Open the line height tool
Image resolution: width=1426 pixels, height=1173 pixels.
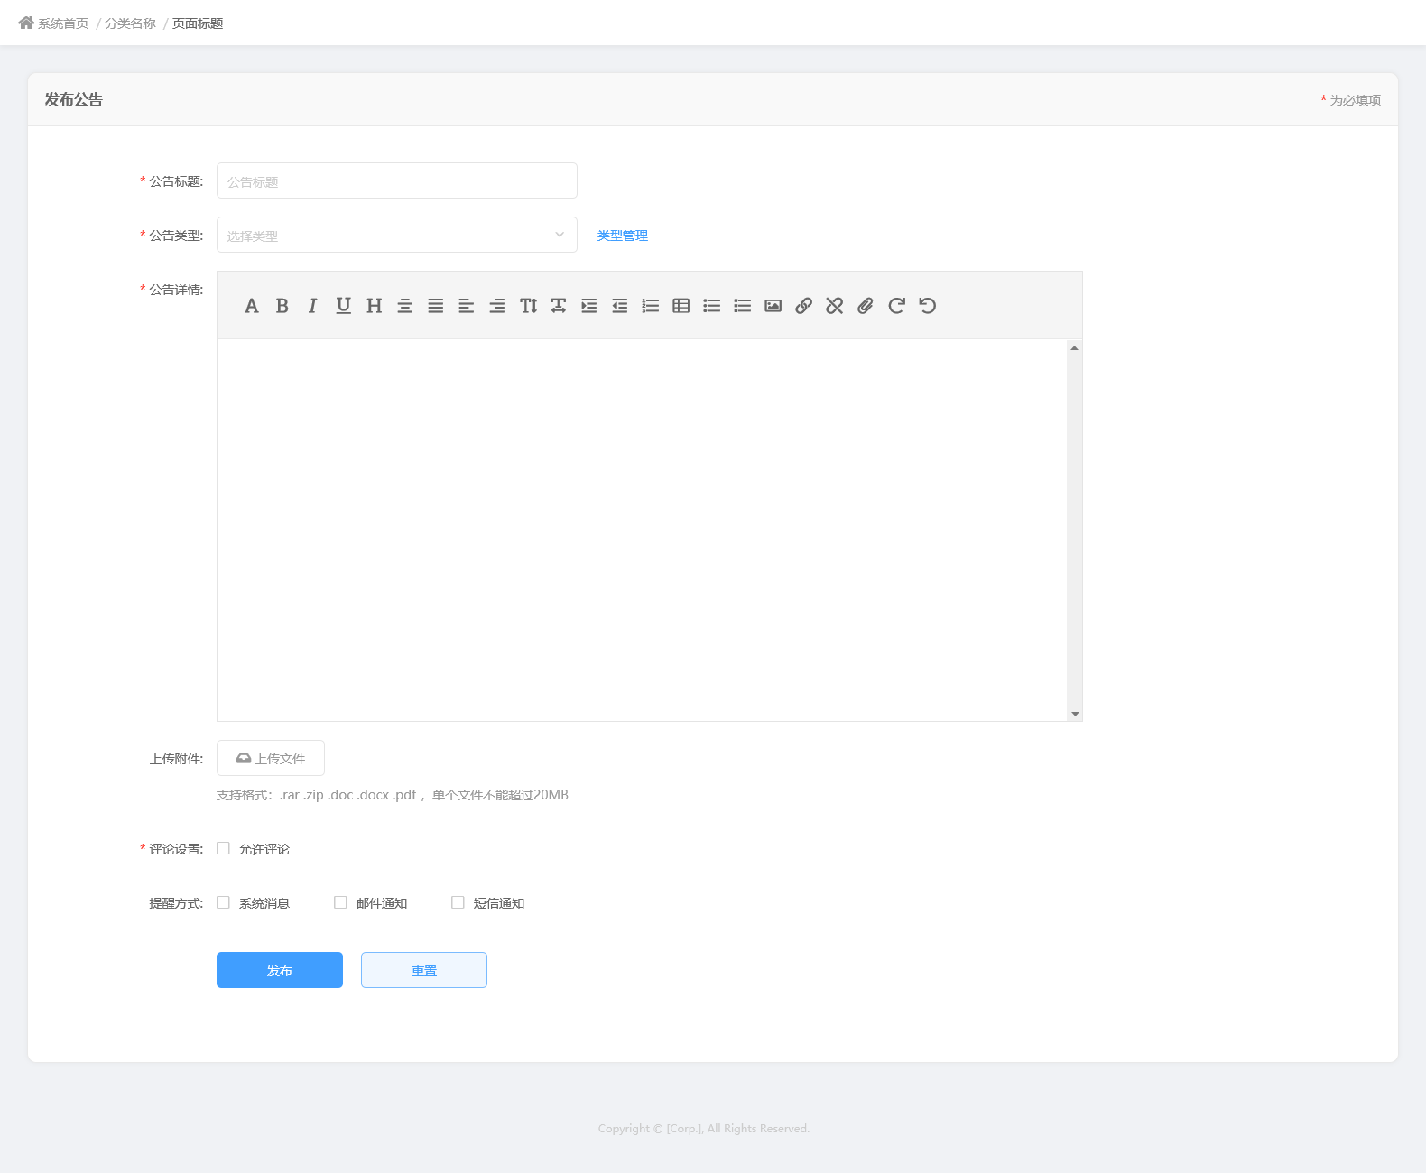528,306
